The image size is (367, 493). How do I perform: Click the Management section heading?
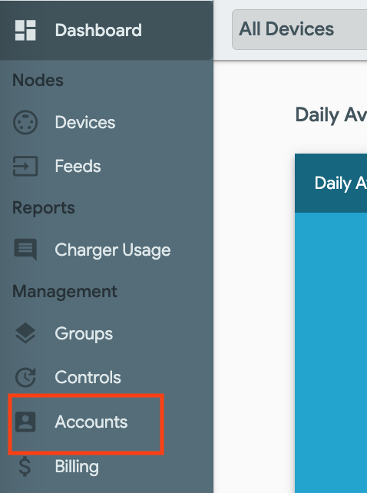click(64, 292)
